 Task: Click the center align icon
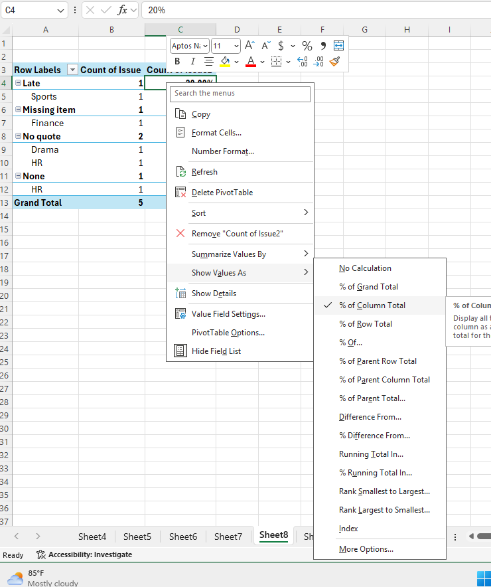pos(208,61)
